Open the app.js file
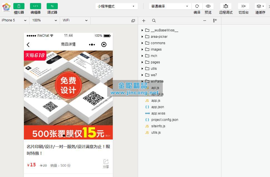 coord(153,101)
